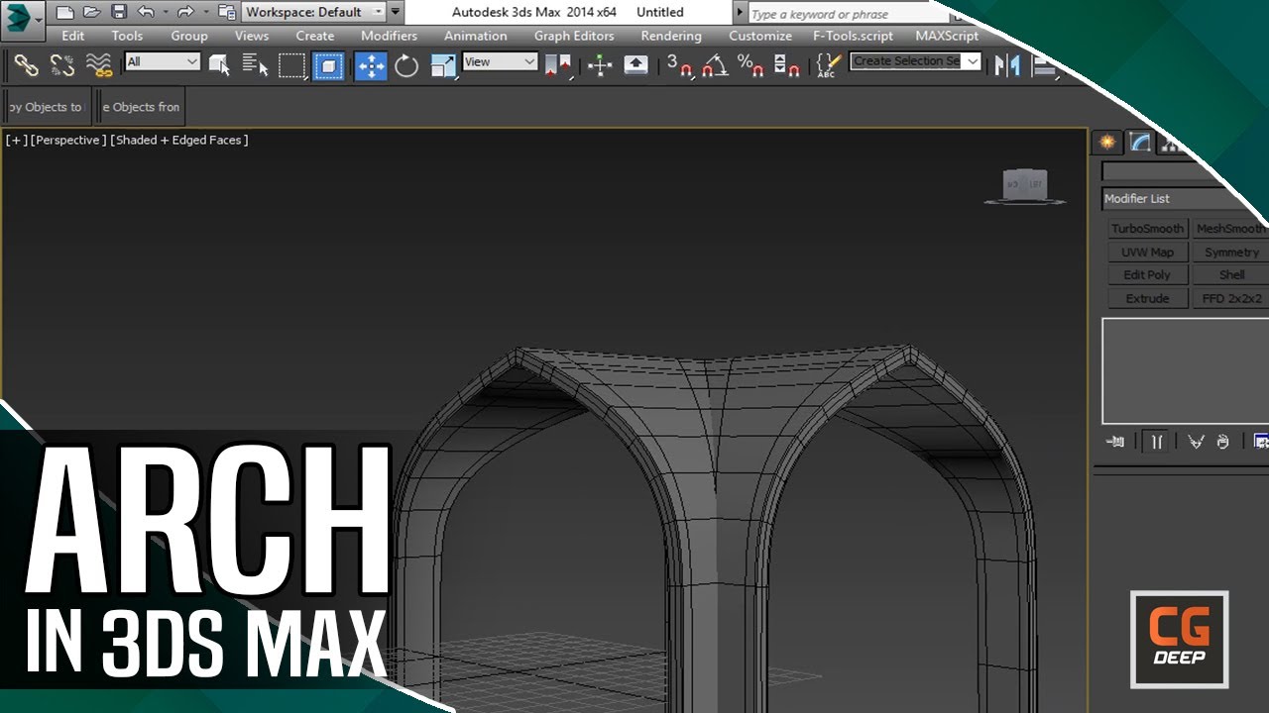Add the Symmetry modifier

1231,252
